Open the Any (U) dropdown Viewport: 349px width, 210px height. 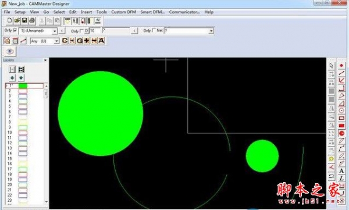(57, 41)
